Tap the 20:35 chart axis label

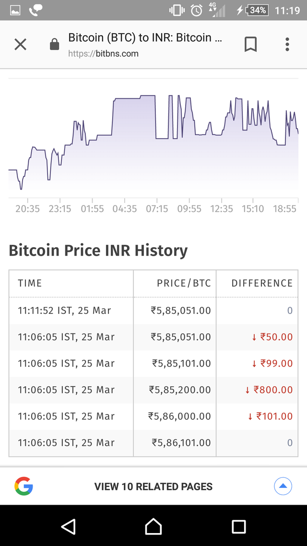[27, 209]
